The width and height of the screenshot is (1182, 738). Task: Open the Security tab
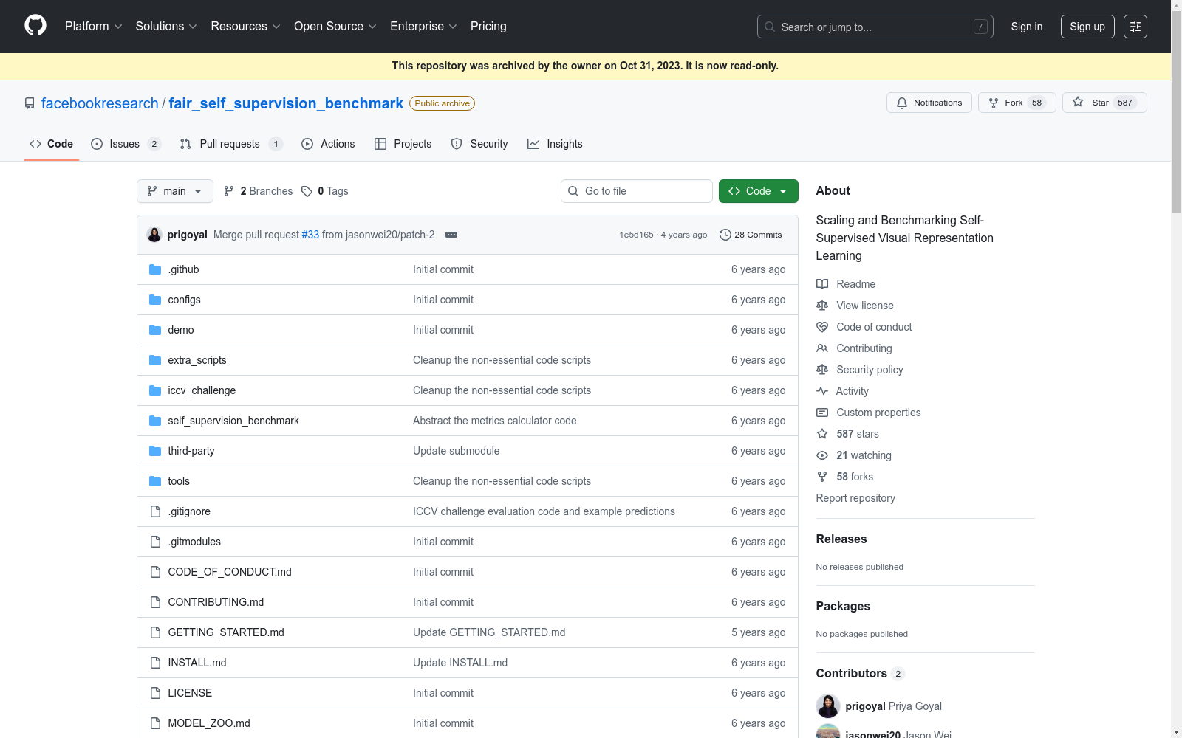click(x=479, y=144)
